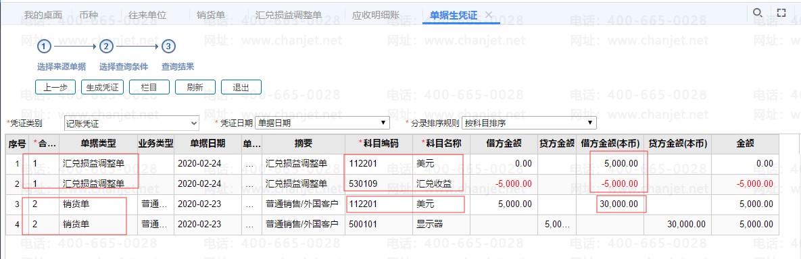Open the 往来单位 tab
801x259 pixels.
point(147,15)
